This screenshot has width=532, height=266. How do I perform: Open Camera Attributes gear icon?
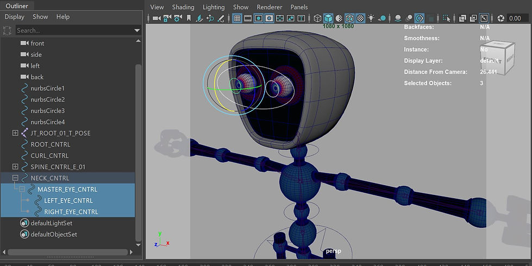tap(178, 18)
